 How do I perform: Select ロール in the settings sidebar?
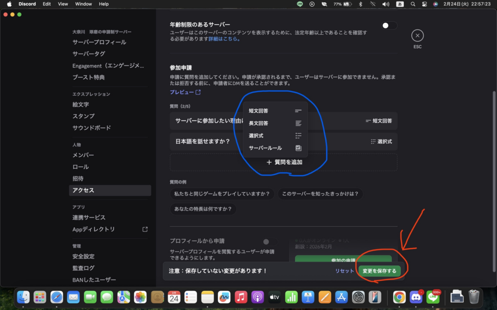click(x=81, y=167)
